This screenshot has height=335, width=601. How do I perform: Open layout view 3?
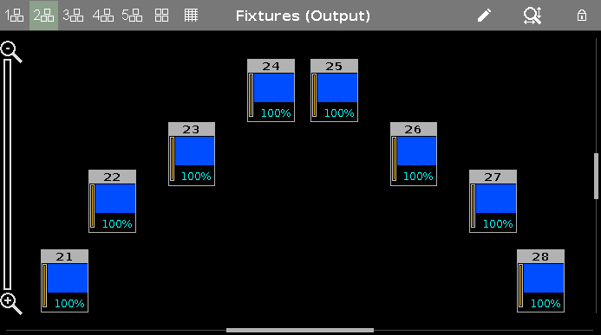click(x=73, y=16)
